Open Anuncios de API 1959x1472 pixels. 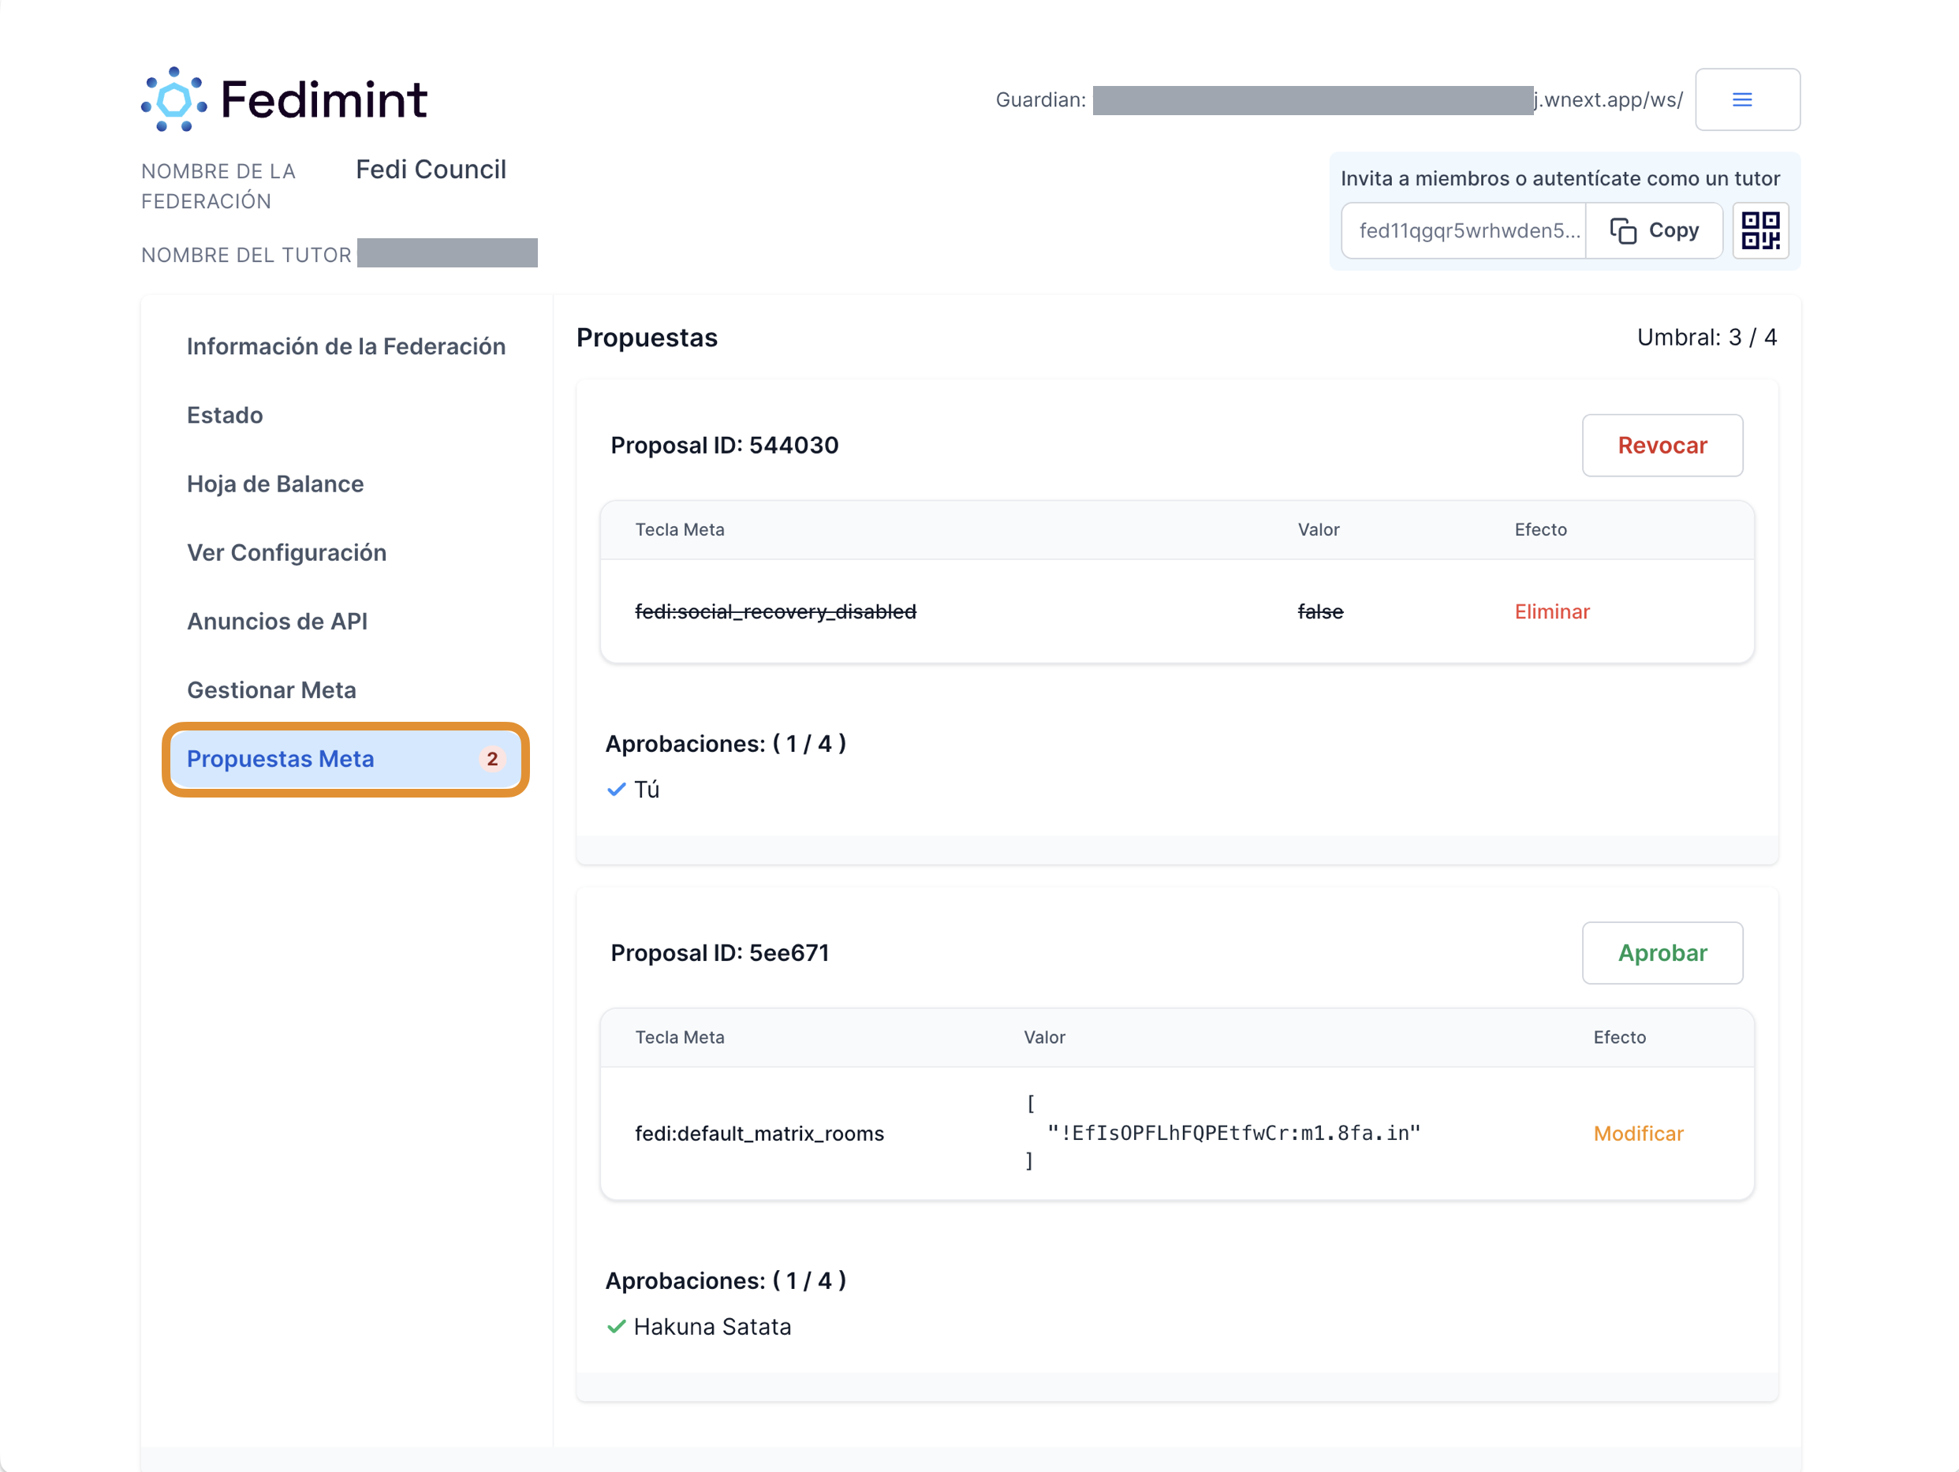tap(277, 621)
